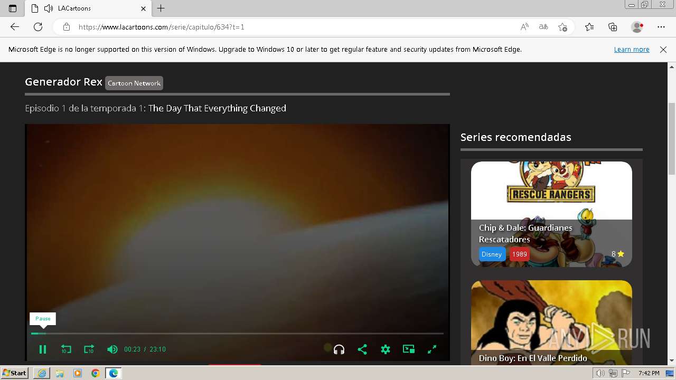The height and width of the screenshot is (380, 676).
Task: Open the Edge profile menu
Action: pyautogui.click(x=637, y=27)
